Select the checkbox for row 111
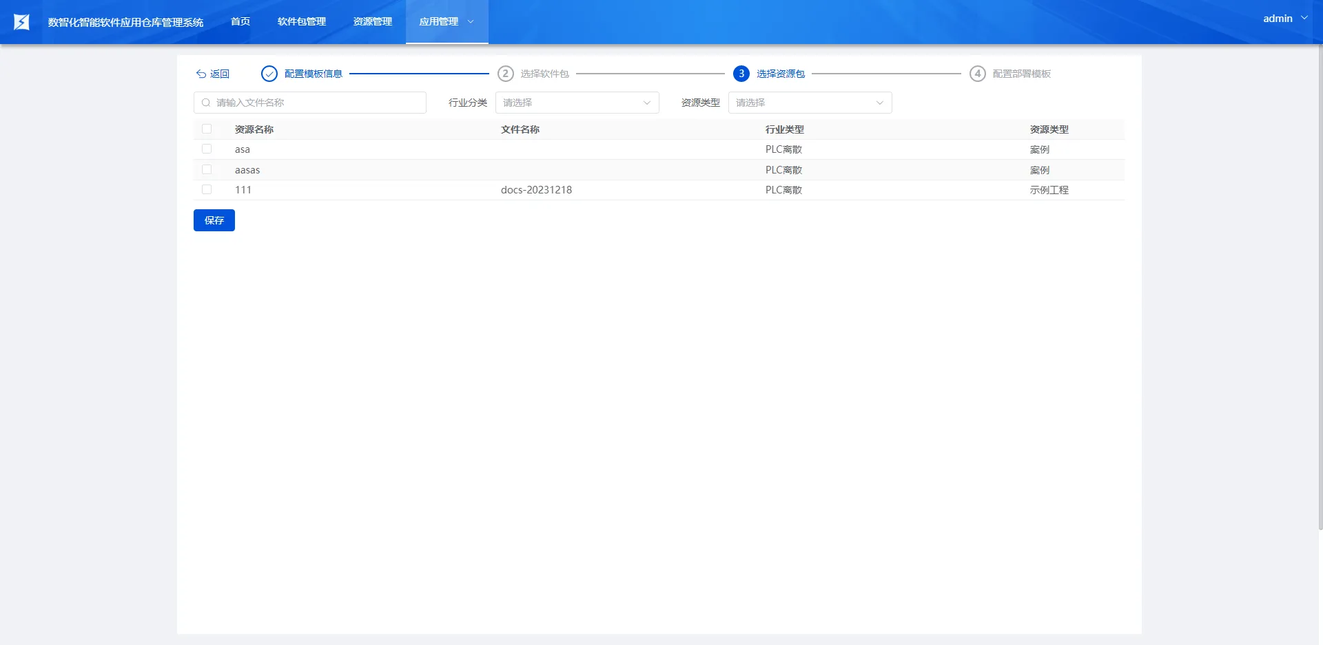Image resolution: width=1323 pixels, height=645 pixels. [x=207, y=189]
